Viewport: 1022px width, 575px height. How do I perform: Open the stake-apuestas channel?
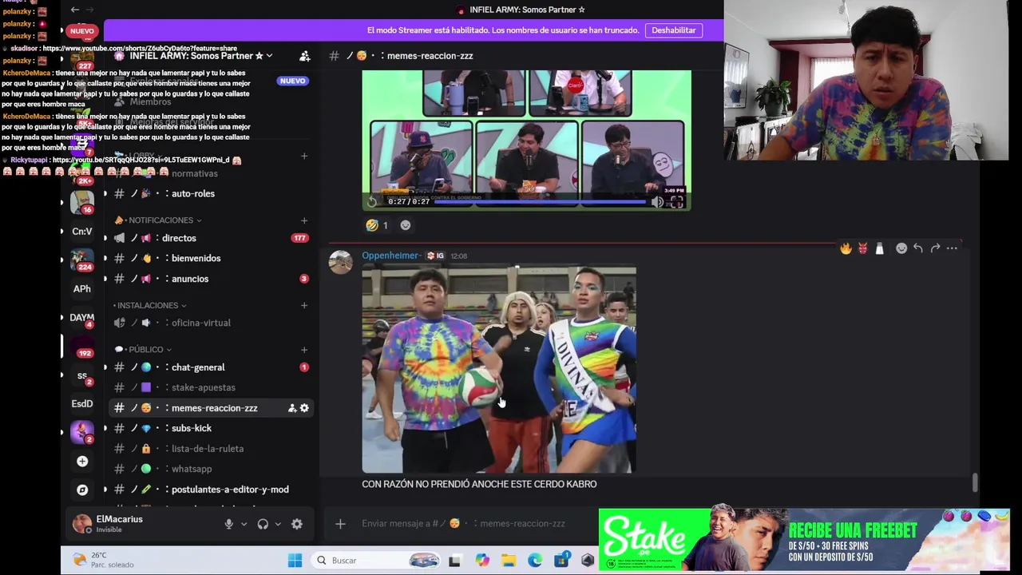[x=210, y=387]
